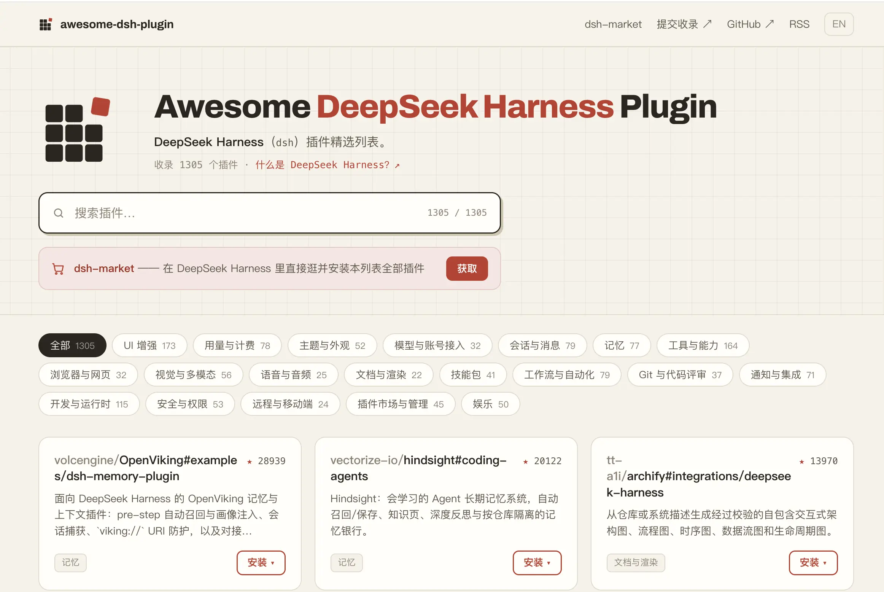Click the search magnifier icon
The width and height of the screenshot is (884, 592).
[x=58, y=213]
